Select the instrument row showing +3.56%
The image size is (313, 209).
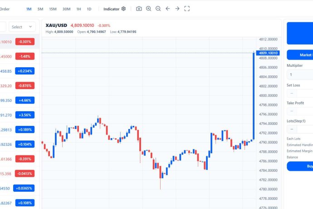pyautogui.click(x=20, y=115)
